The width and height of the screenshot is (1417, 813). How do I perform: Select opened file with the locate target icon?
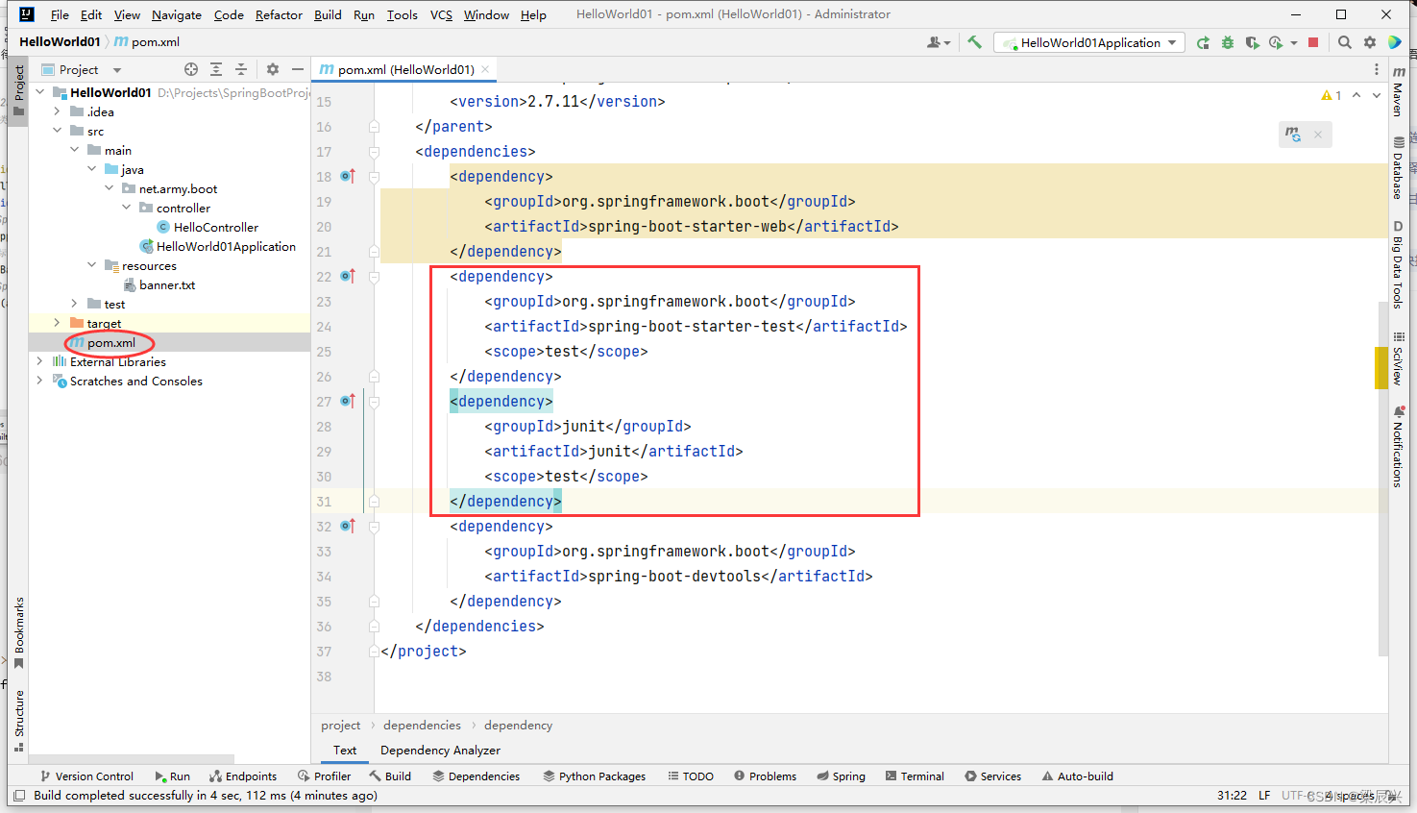tap(191, 69)
